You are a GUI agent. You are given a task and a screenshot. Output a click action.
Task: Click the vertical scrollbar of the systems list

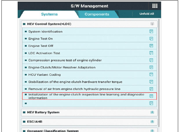click(159, 73)
